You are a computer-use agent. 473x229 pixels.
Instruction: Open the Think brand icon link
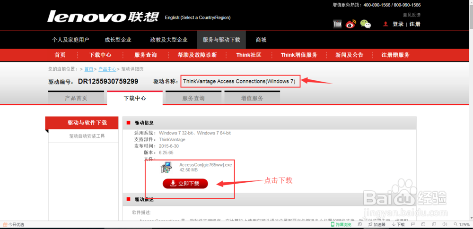pos(337,24)
